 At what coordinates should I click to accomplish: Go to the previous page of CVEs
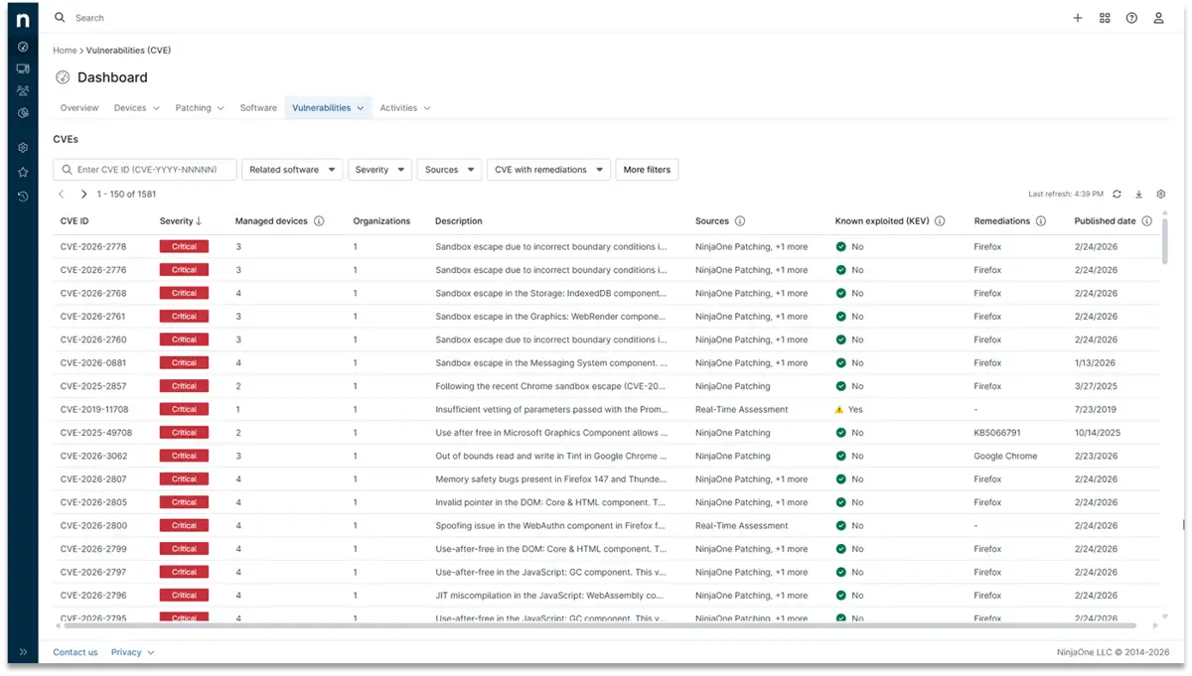62,195
